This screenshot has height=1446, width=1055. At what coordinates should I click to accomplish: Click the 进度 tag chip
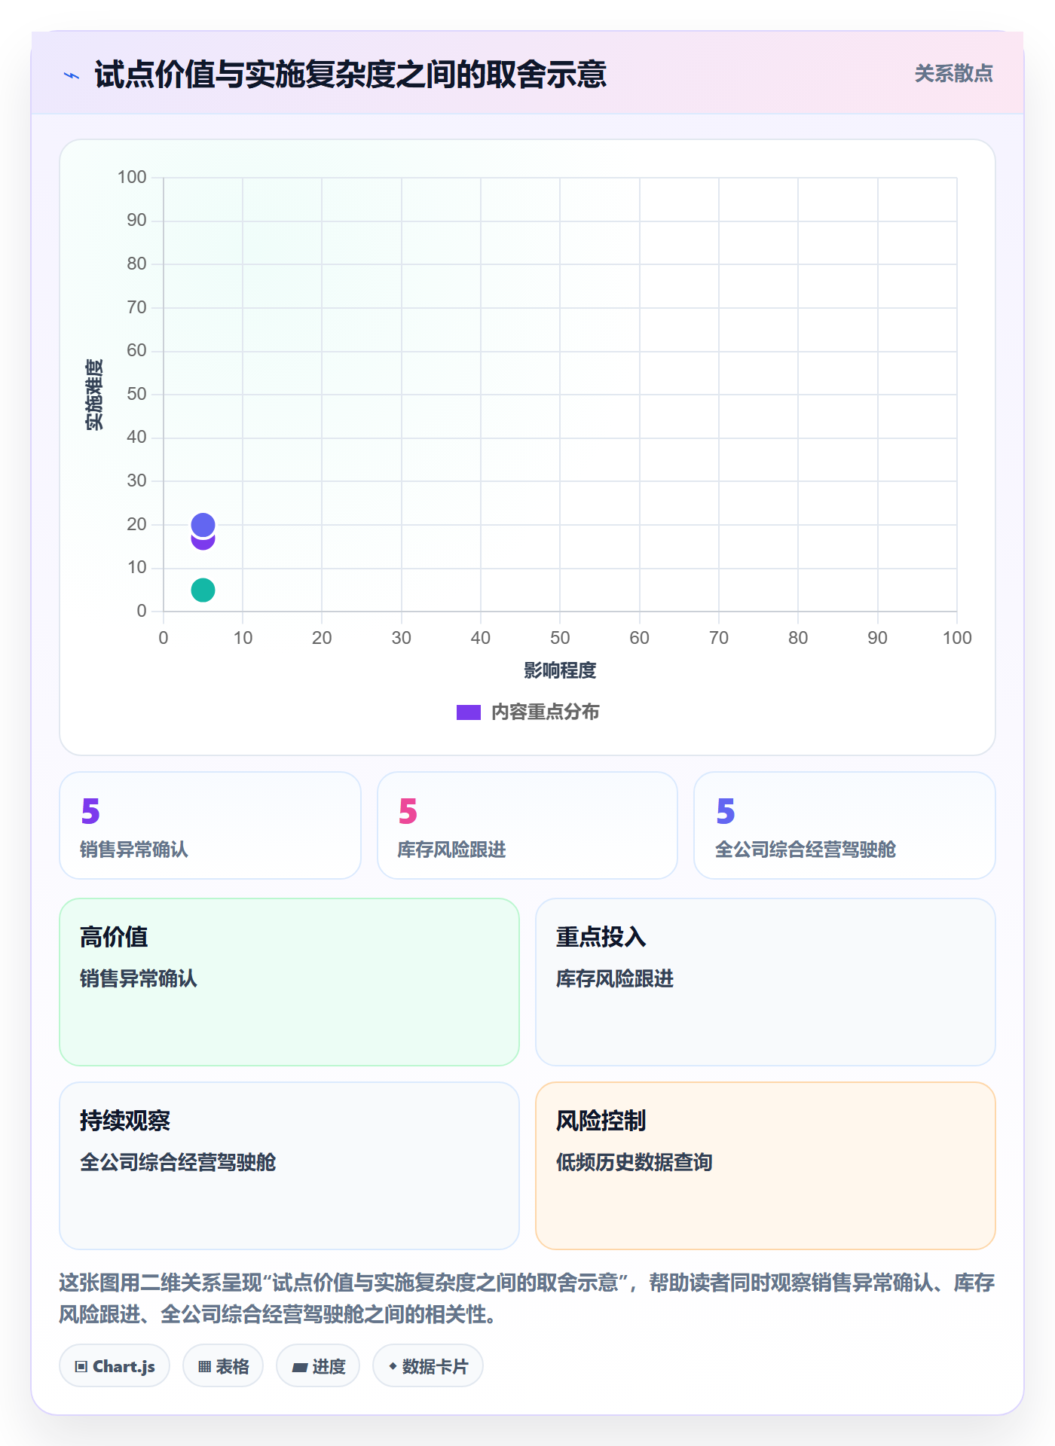tap(318, 1366)
